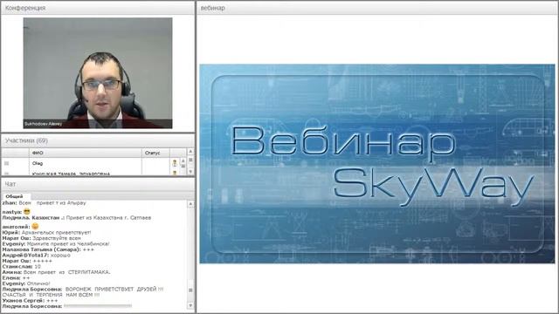The image size is (559, 314).
Task: Click the up arrow of participants outer scrollbar
Action: pos(190,151)
